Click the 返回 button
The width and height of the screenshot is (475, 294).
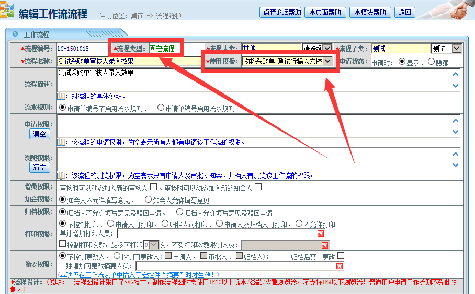(404, 12)
